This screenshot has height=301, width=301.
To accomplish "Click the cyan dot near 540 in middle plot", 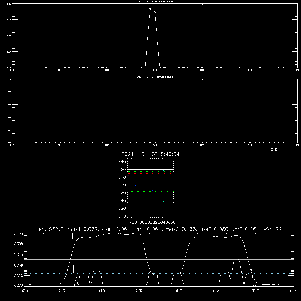I will point(164,201).
